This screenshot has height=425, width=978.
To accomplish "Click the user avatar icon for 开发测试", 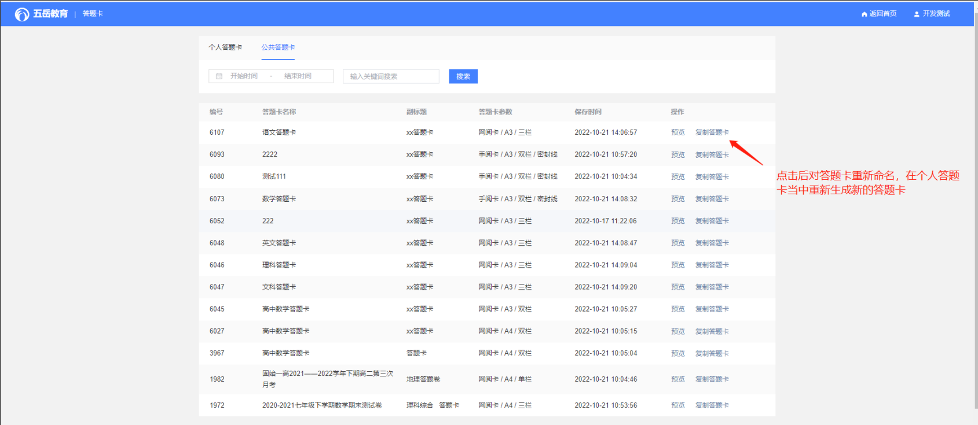I will tap(917, 14).
